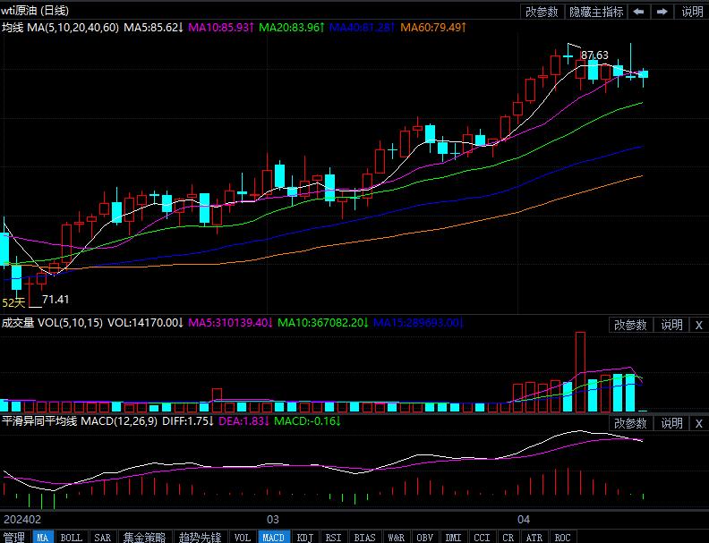Click the 87.63 high price label

click(594, 55)
